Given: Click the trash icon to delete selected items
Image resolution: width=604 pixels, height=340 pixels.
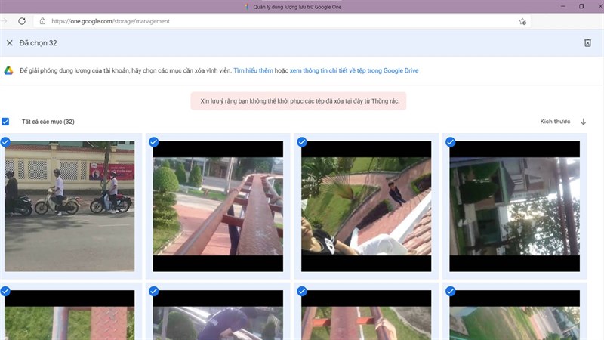Looking at the screenshot, I should (x=587, y=43).
